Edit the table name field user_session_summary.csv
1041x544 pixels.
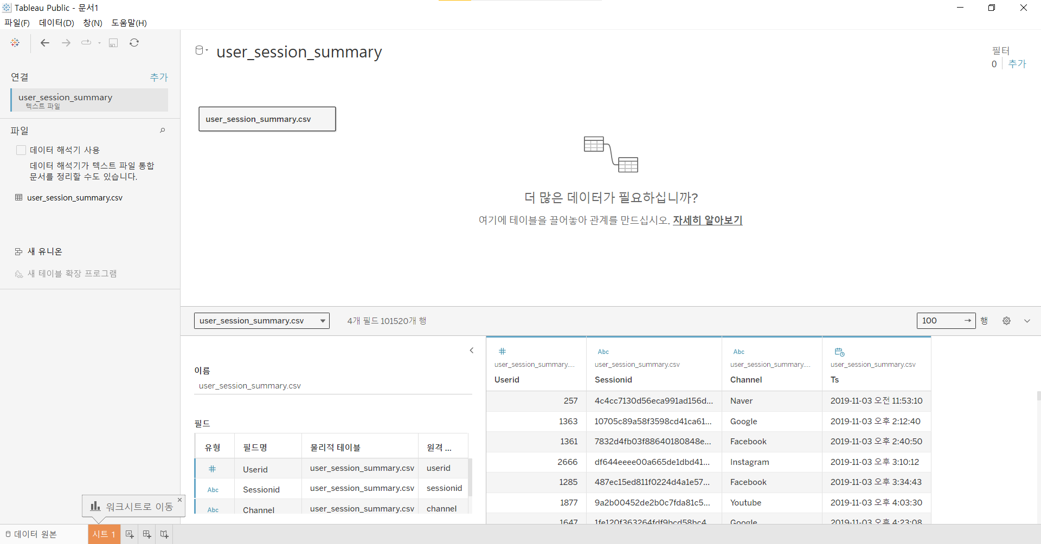tap(333, 386)
